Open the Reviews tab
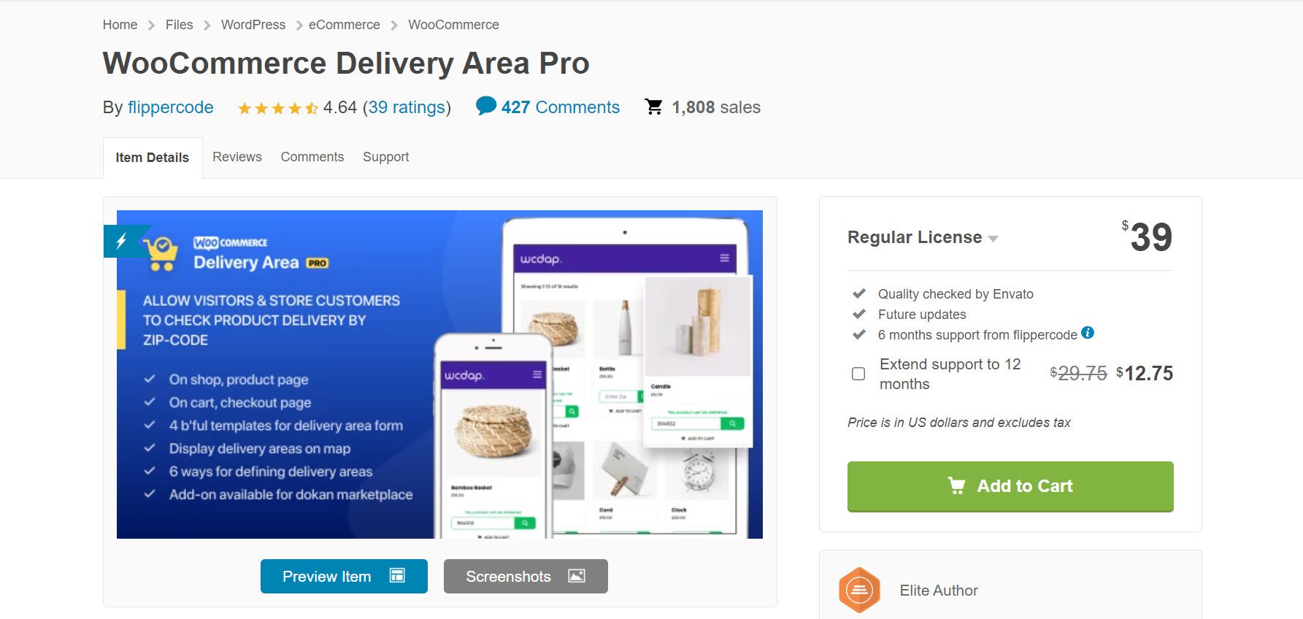The width and height of the screenshot is (1303, 619). [237, 157]
